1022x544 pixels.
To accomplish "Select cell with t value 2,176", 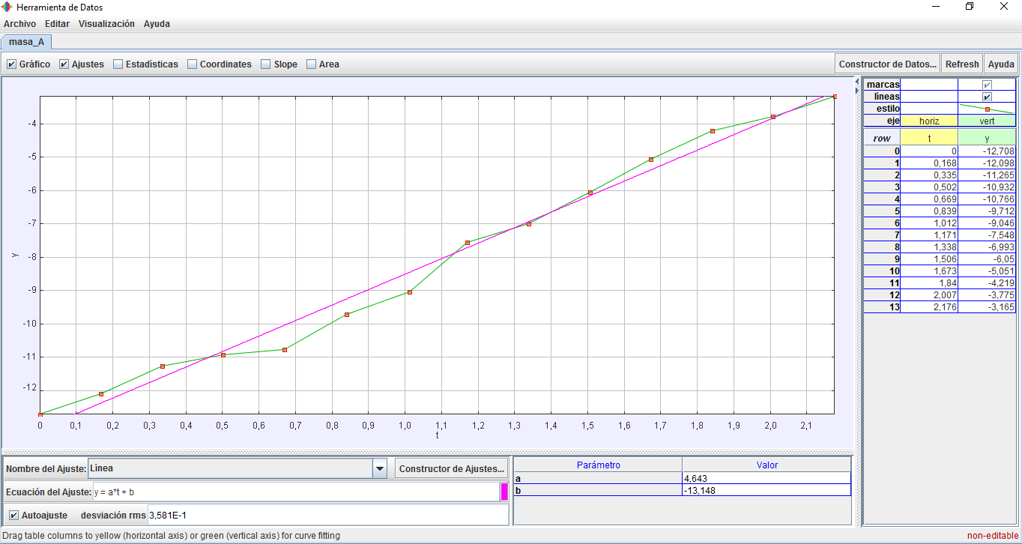I will point(929,307).
